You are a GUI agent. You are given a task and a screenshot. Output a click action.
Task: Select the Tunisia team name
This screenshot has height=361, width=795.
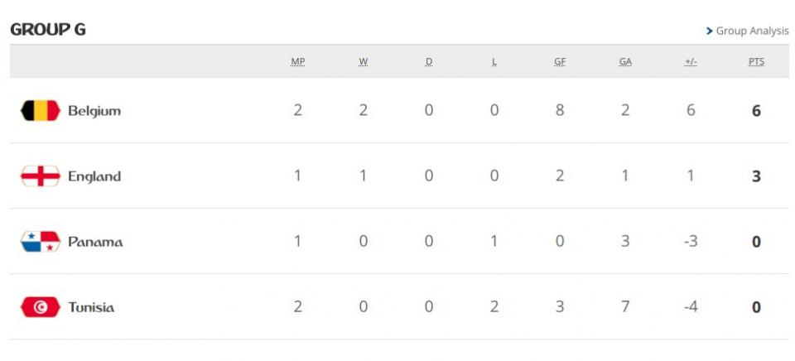pyautogui.click(x=91, y=307)
